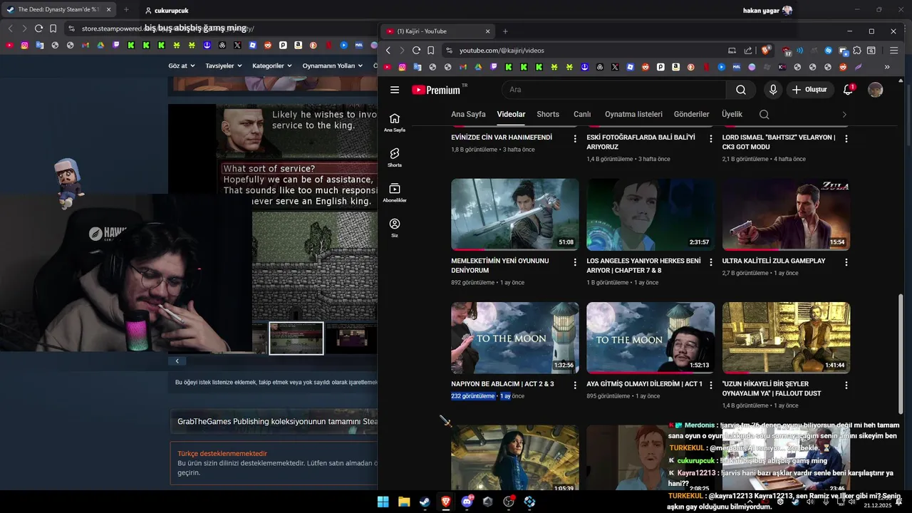Image resolution: width=912 pixels, height=513 pixels.
Task: Bookmark the Steam store page
Action: pyautogui.click(x=53, y=28)
